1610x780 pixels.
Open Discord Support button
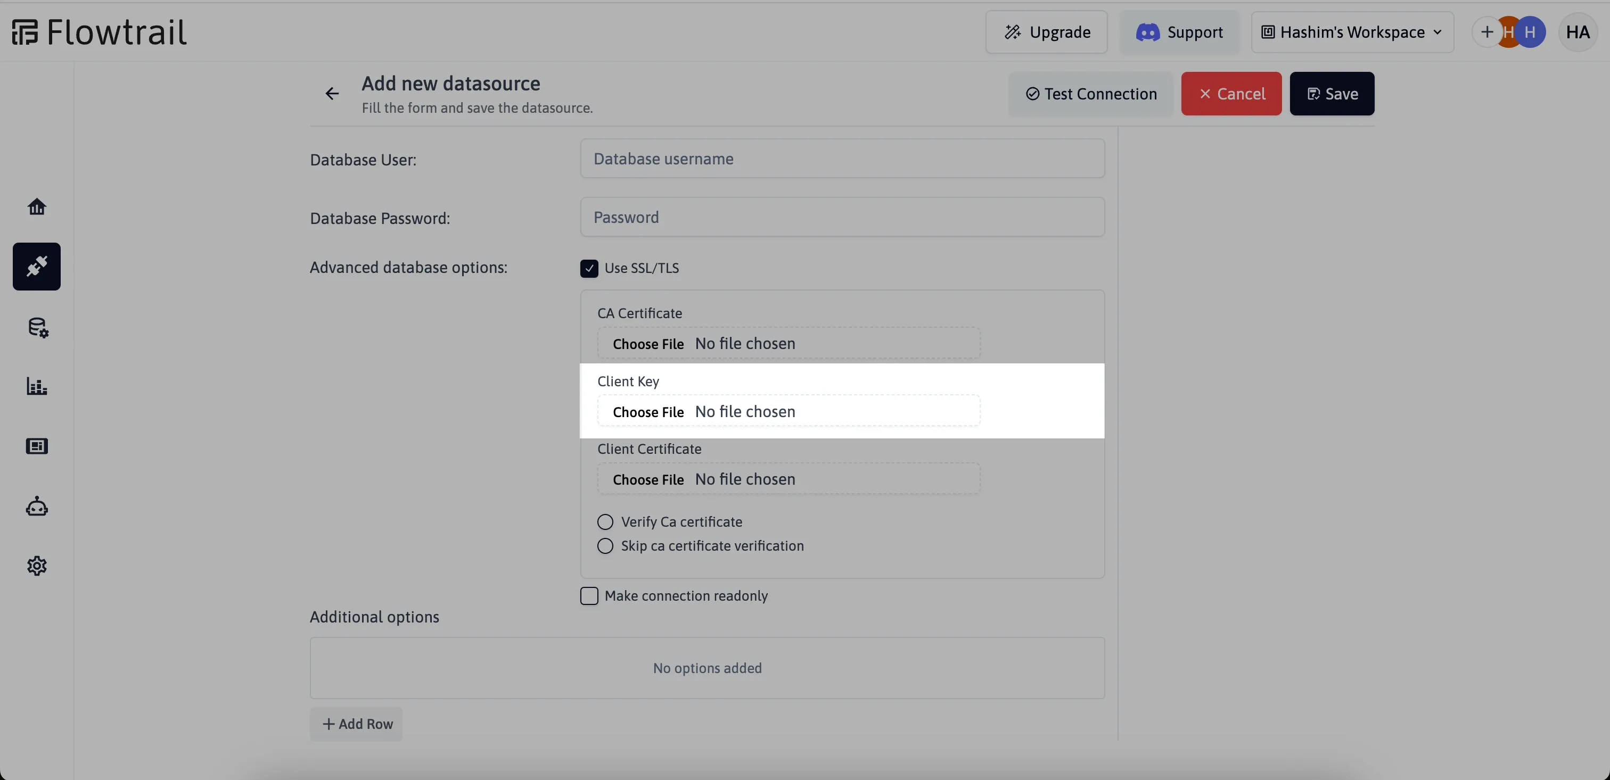1179,32
